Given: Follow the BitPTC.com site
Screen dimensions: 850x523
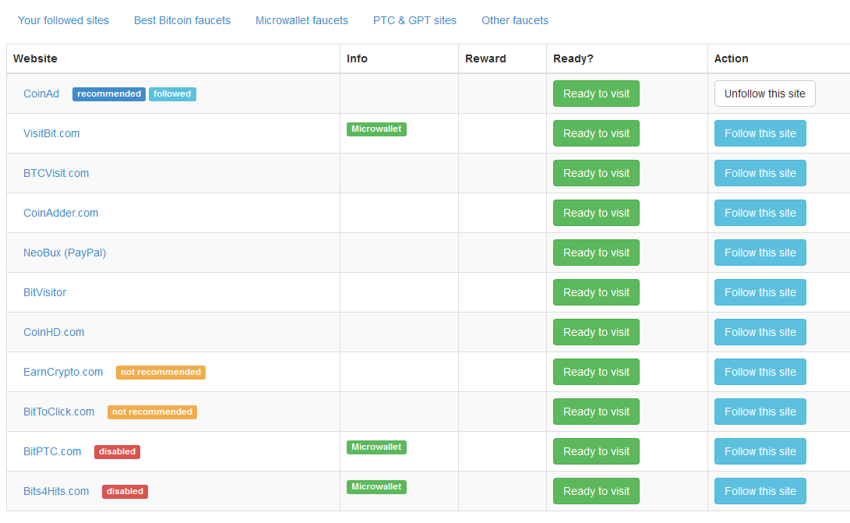Looking at the screenshot, I should pos(760,451).
